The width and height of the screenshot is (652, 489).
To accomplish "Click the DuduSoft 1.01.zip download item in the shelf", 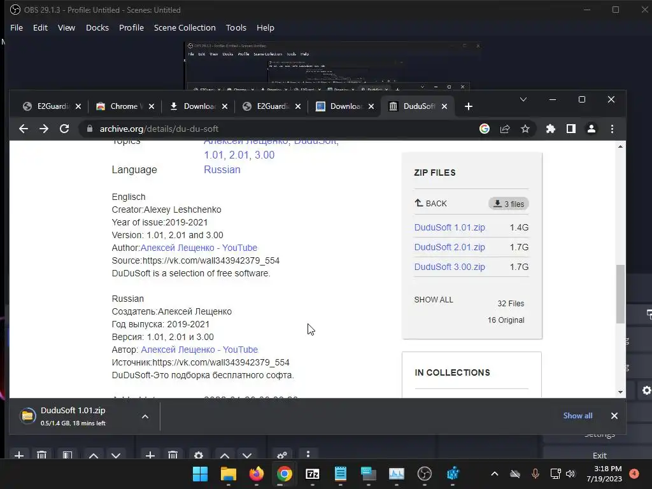I will click(73, 416).
